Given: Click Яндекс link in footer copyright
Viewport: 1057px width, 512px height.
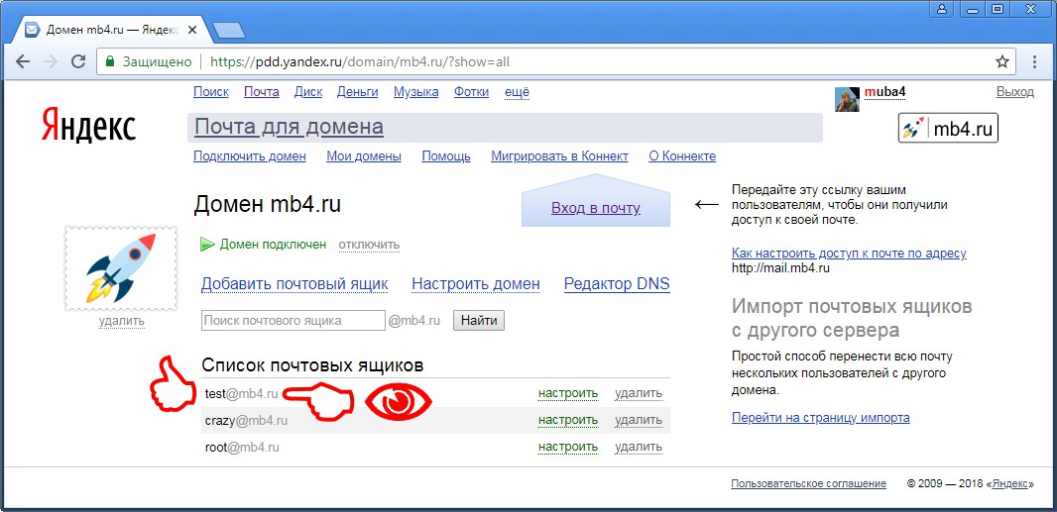Looking at the screenshot, I should [x=1008, y=483].
